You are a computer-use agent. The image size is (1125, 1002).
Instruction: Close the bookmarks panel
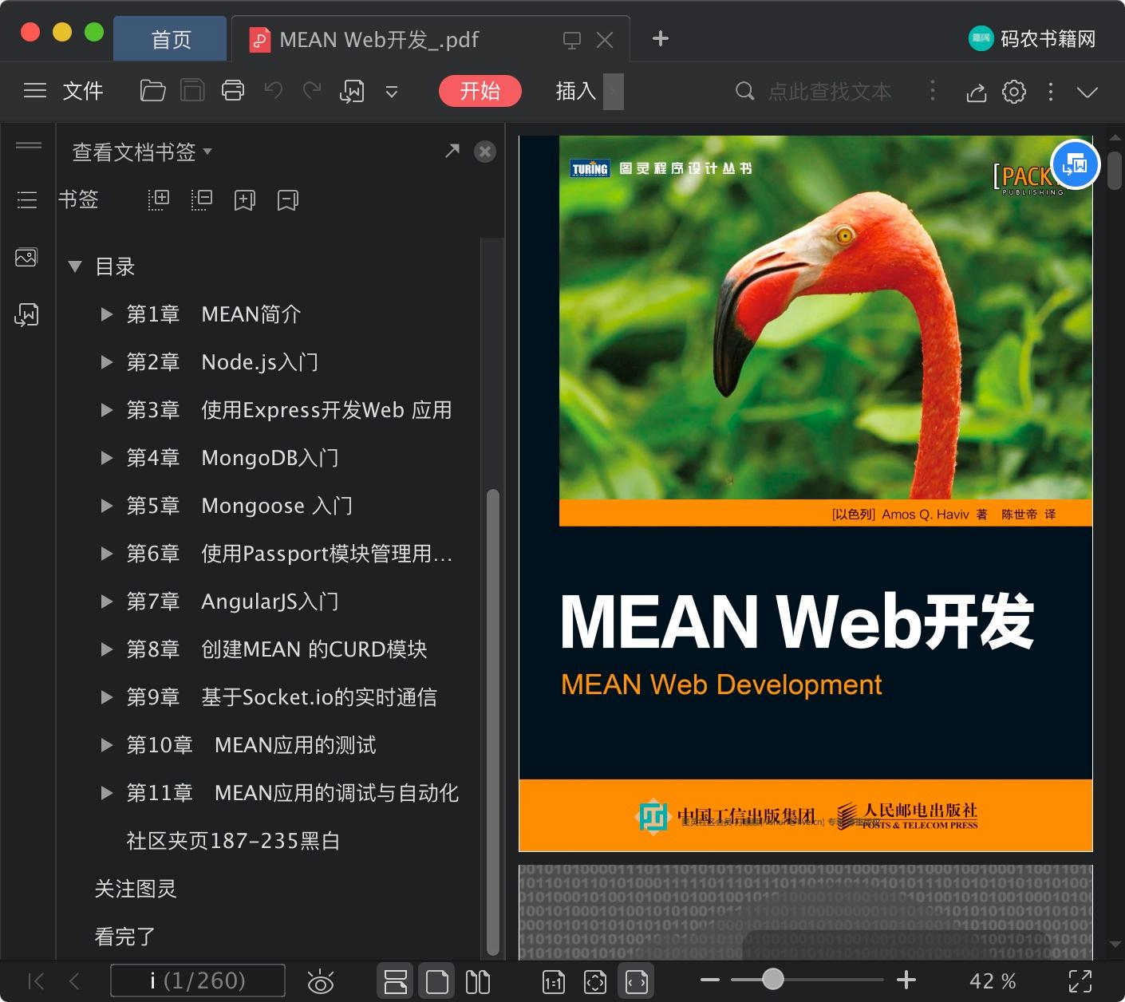coord(485,152)
